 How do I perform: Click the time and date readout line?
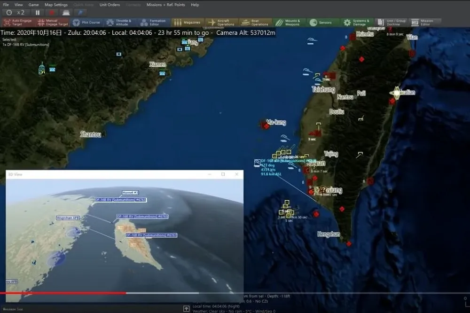click(138, 33)
